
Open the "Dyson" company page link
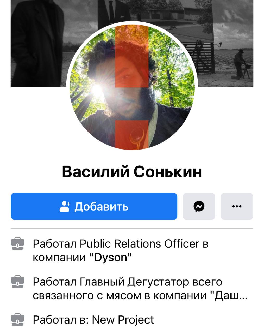[111, 258]
